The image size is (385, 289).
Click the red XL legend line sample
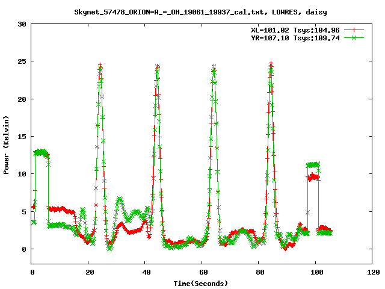click(x=354, y=30)
